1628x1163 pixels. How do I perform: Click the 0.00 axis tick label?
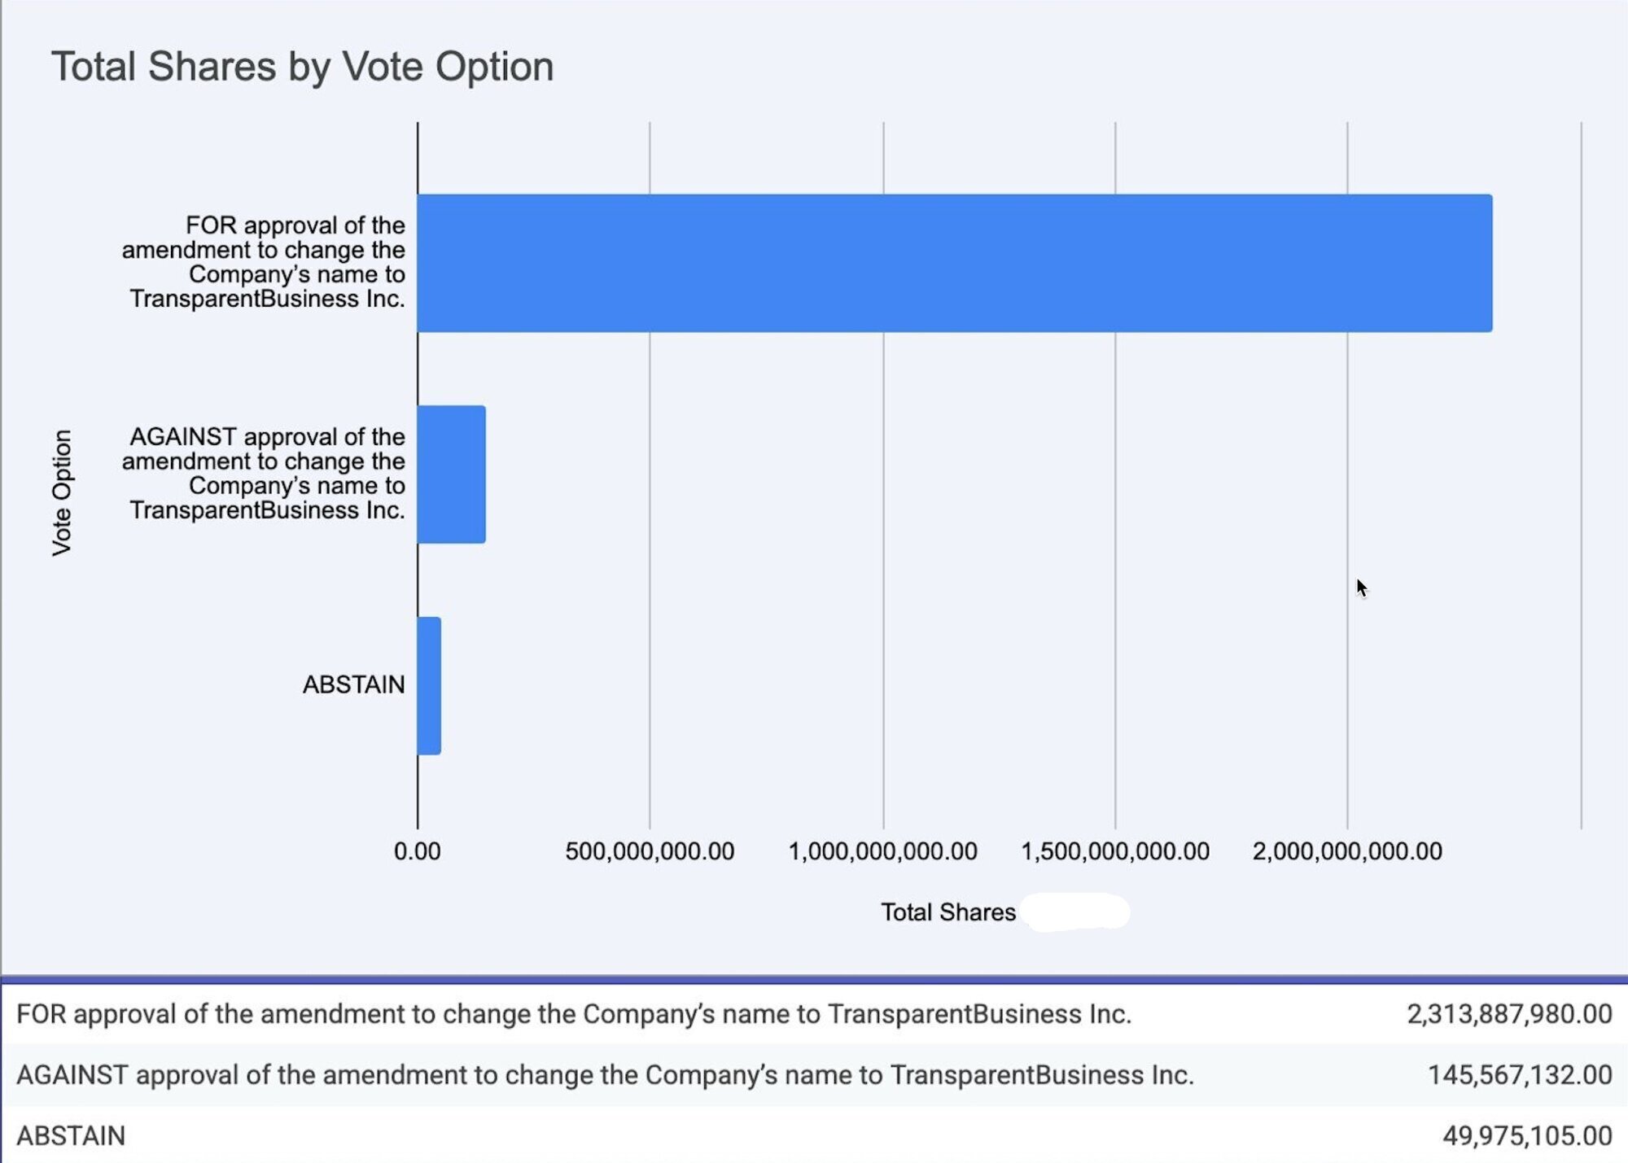(x=417, y=851)
